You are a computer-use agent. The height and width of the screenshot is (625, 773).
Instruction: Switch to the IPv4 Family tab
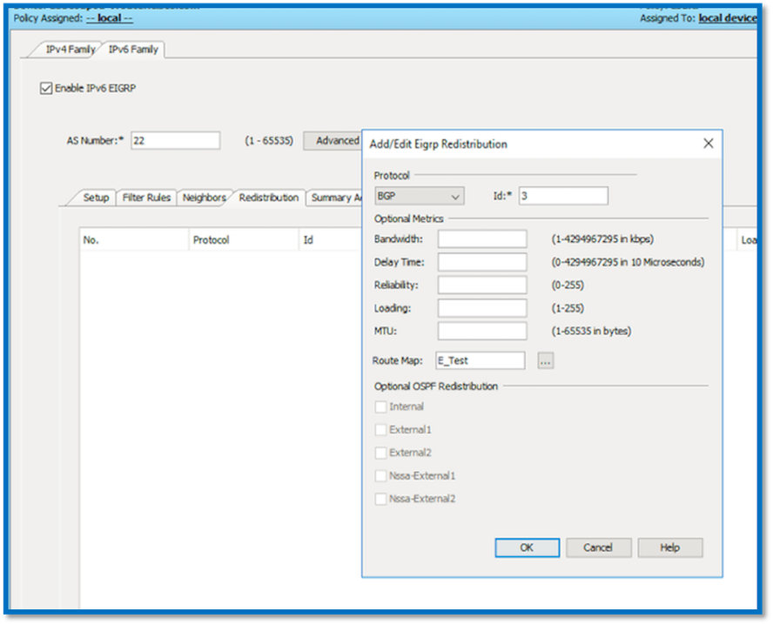[70, 50]
